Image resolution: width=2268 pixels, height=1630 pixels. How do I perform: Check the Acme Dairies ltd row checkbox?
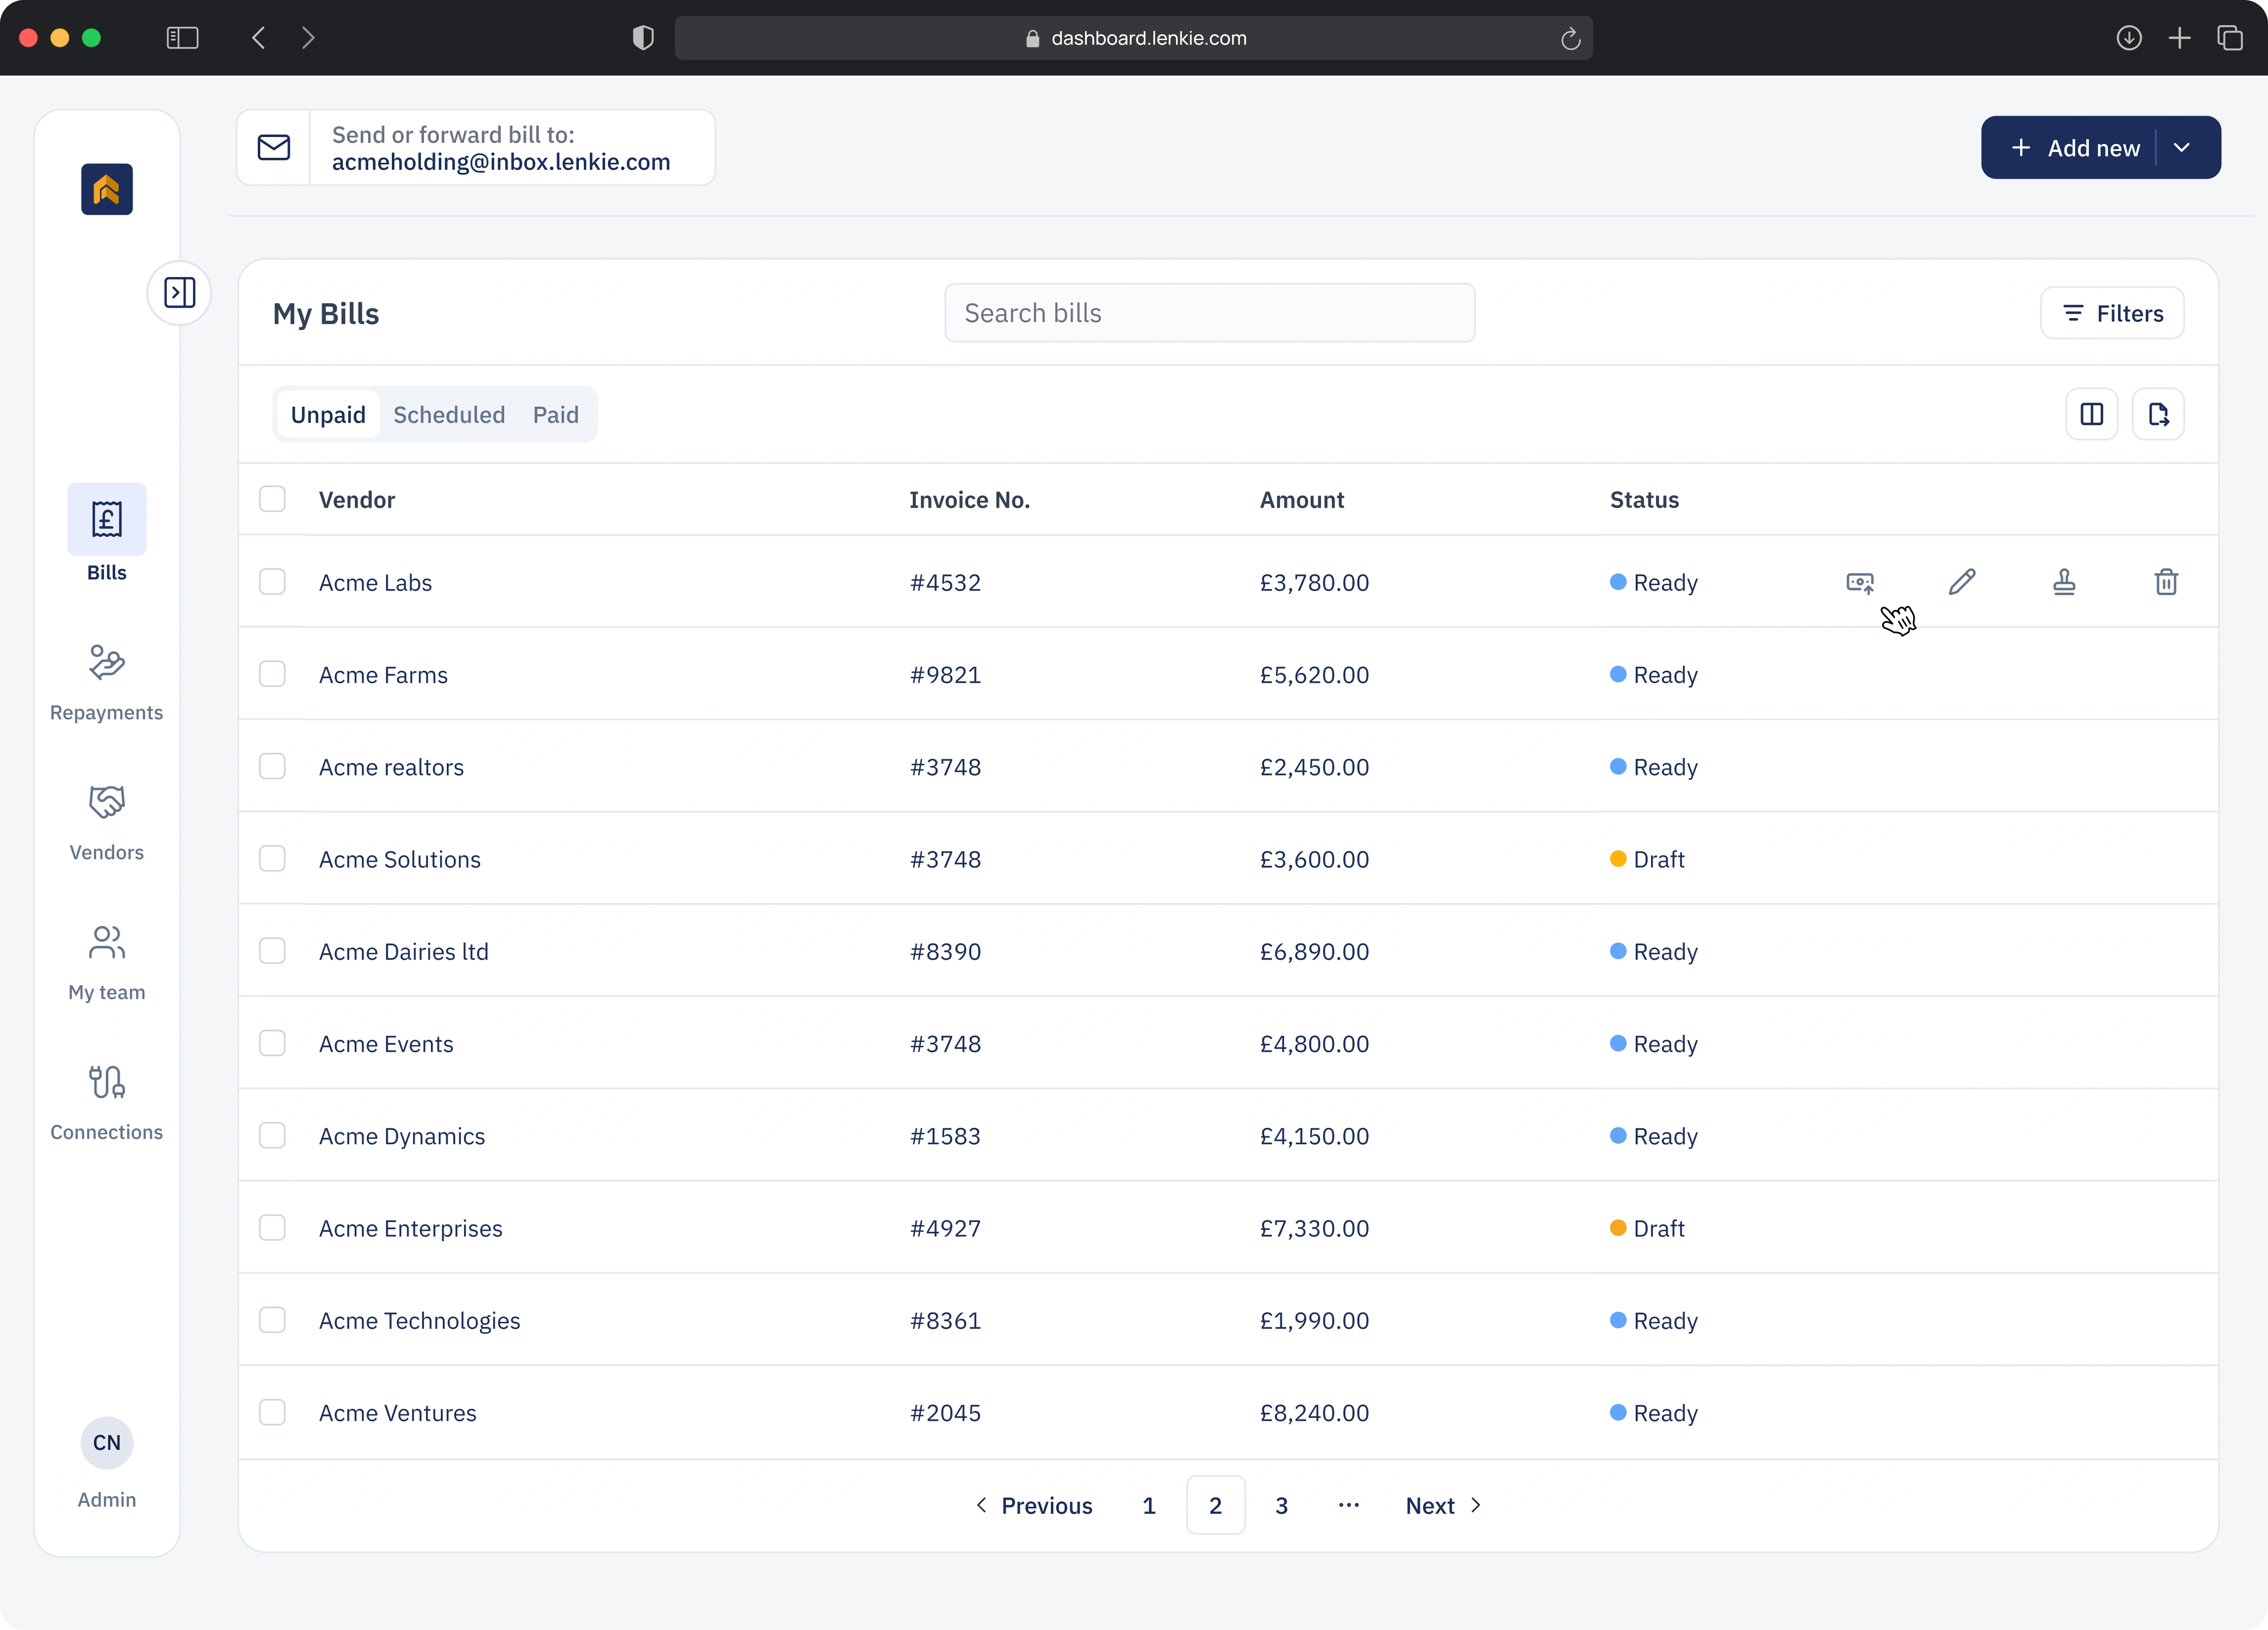272,951
